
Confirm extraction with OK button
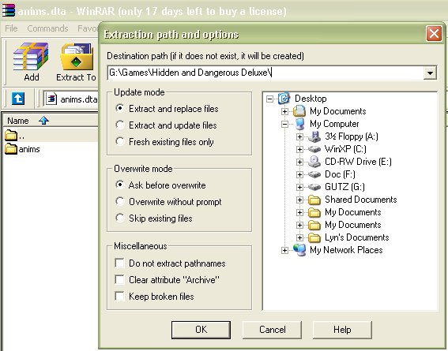[x=201, y=330]
